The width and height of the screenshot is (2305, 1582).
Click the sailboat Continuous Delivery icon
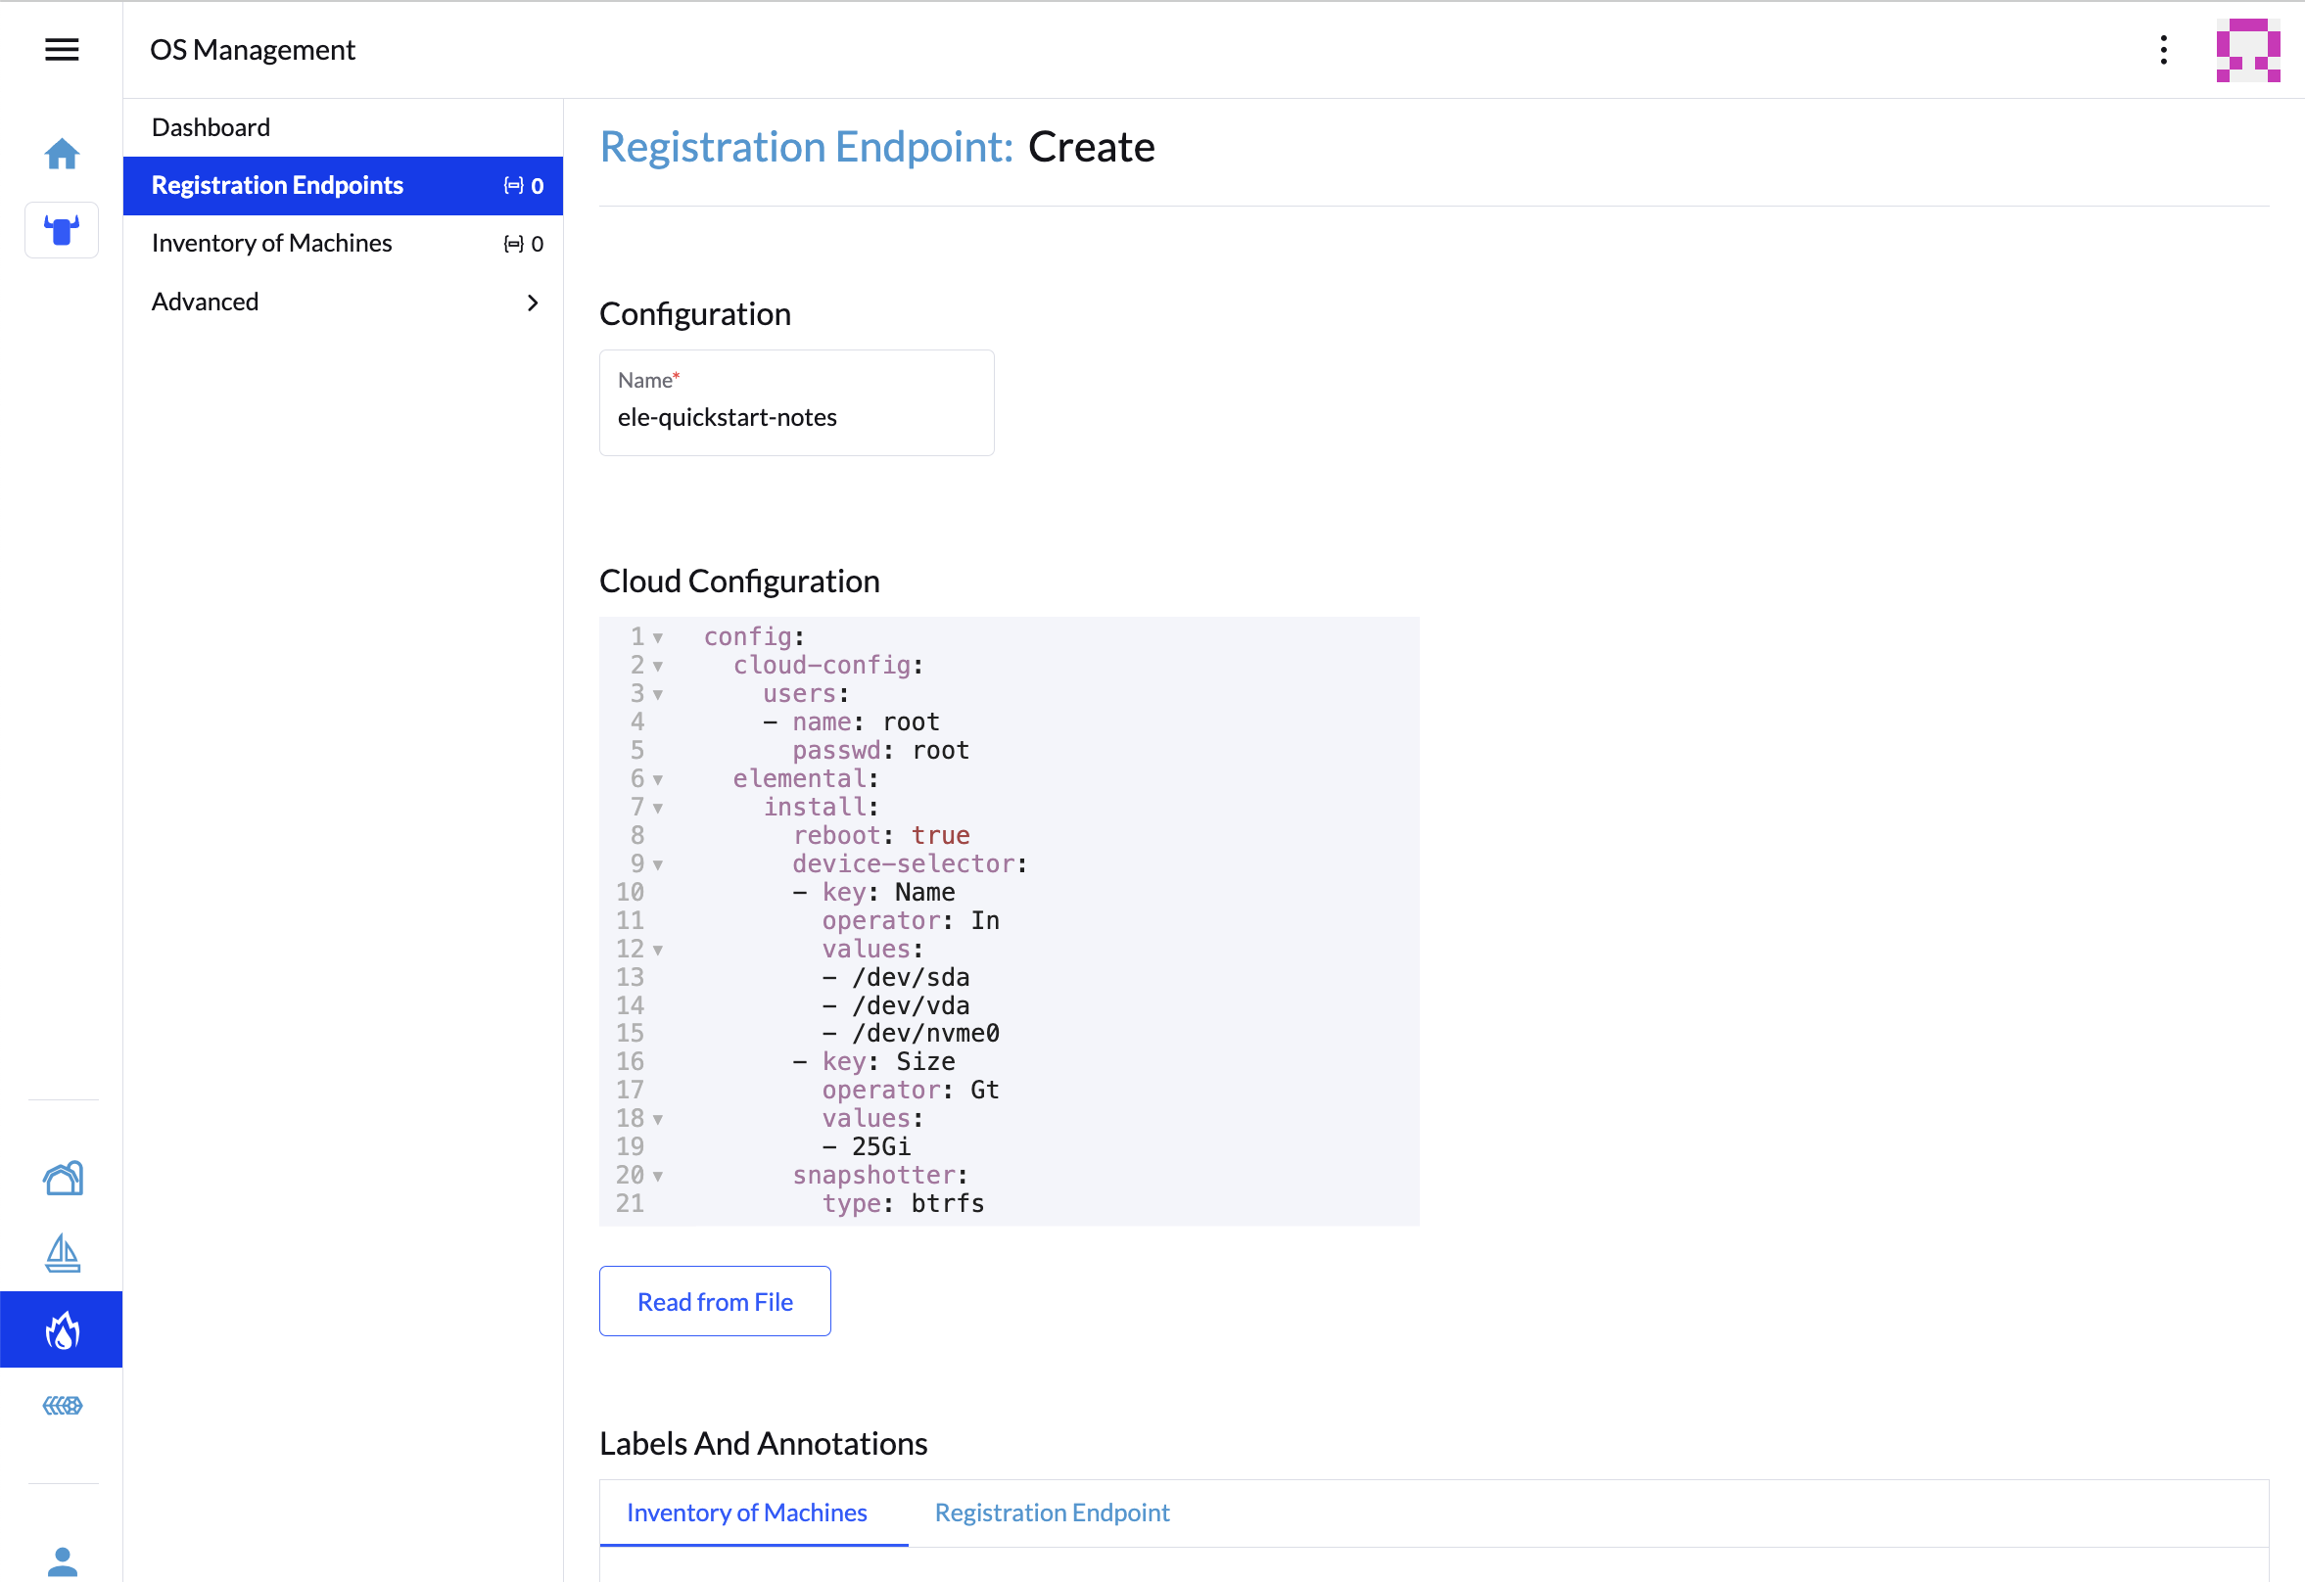pos(63,1254)
